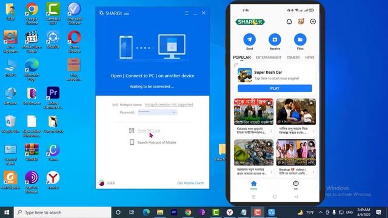
Task: Click Show QR Code link
Action: point(149,130)
